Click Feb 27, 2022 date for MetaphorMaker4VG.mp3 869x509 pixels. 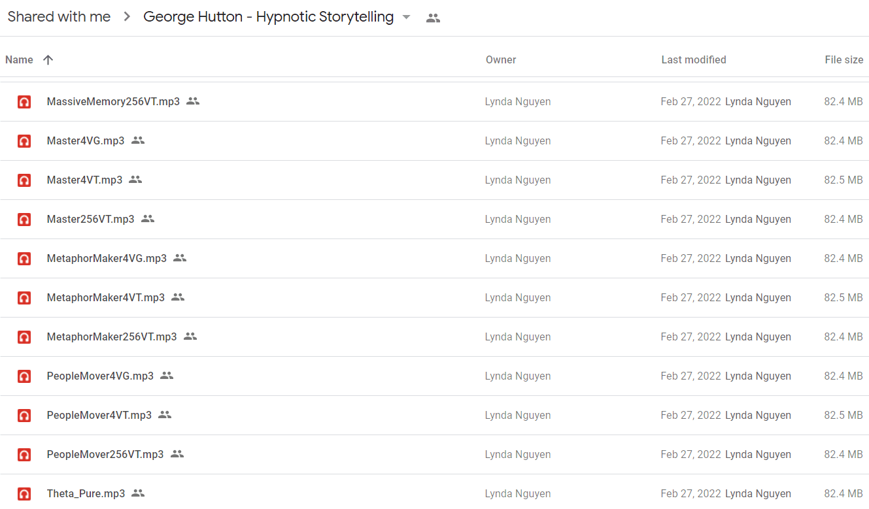(x=690, y=259)
